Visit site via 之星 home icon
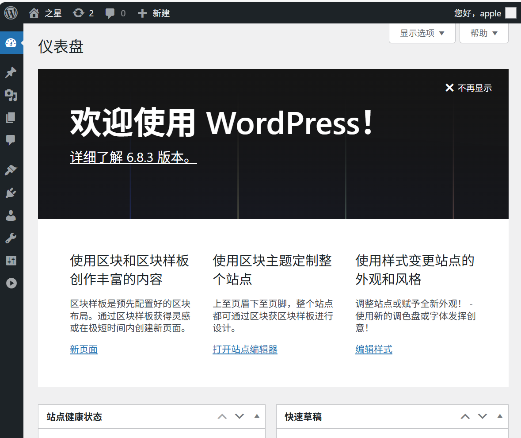The width and height of the screenshot is (521, 438). click(x=34, y=13)
